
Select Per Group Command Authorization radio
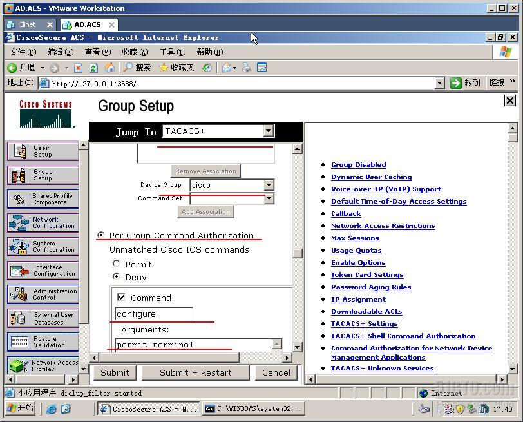tap(100, 235)
